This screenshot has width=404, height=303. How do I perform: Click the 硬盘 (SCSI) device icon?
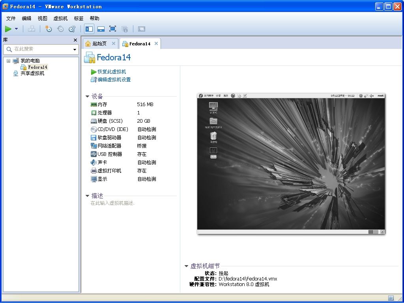coord(94,121)
